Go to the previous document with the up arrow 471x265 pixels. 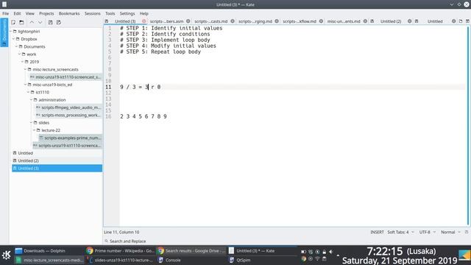[32, 22]
